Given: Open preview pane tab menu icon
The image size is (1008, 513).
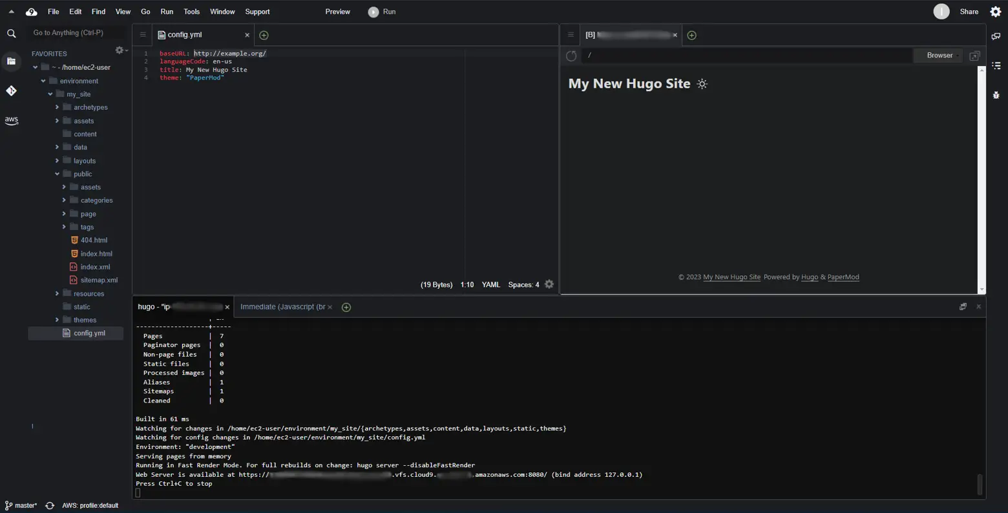Looking at the screenshot, I should point(571,35).
